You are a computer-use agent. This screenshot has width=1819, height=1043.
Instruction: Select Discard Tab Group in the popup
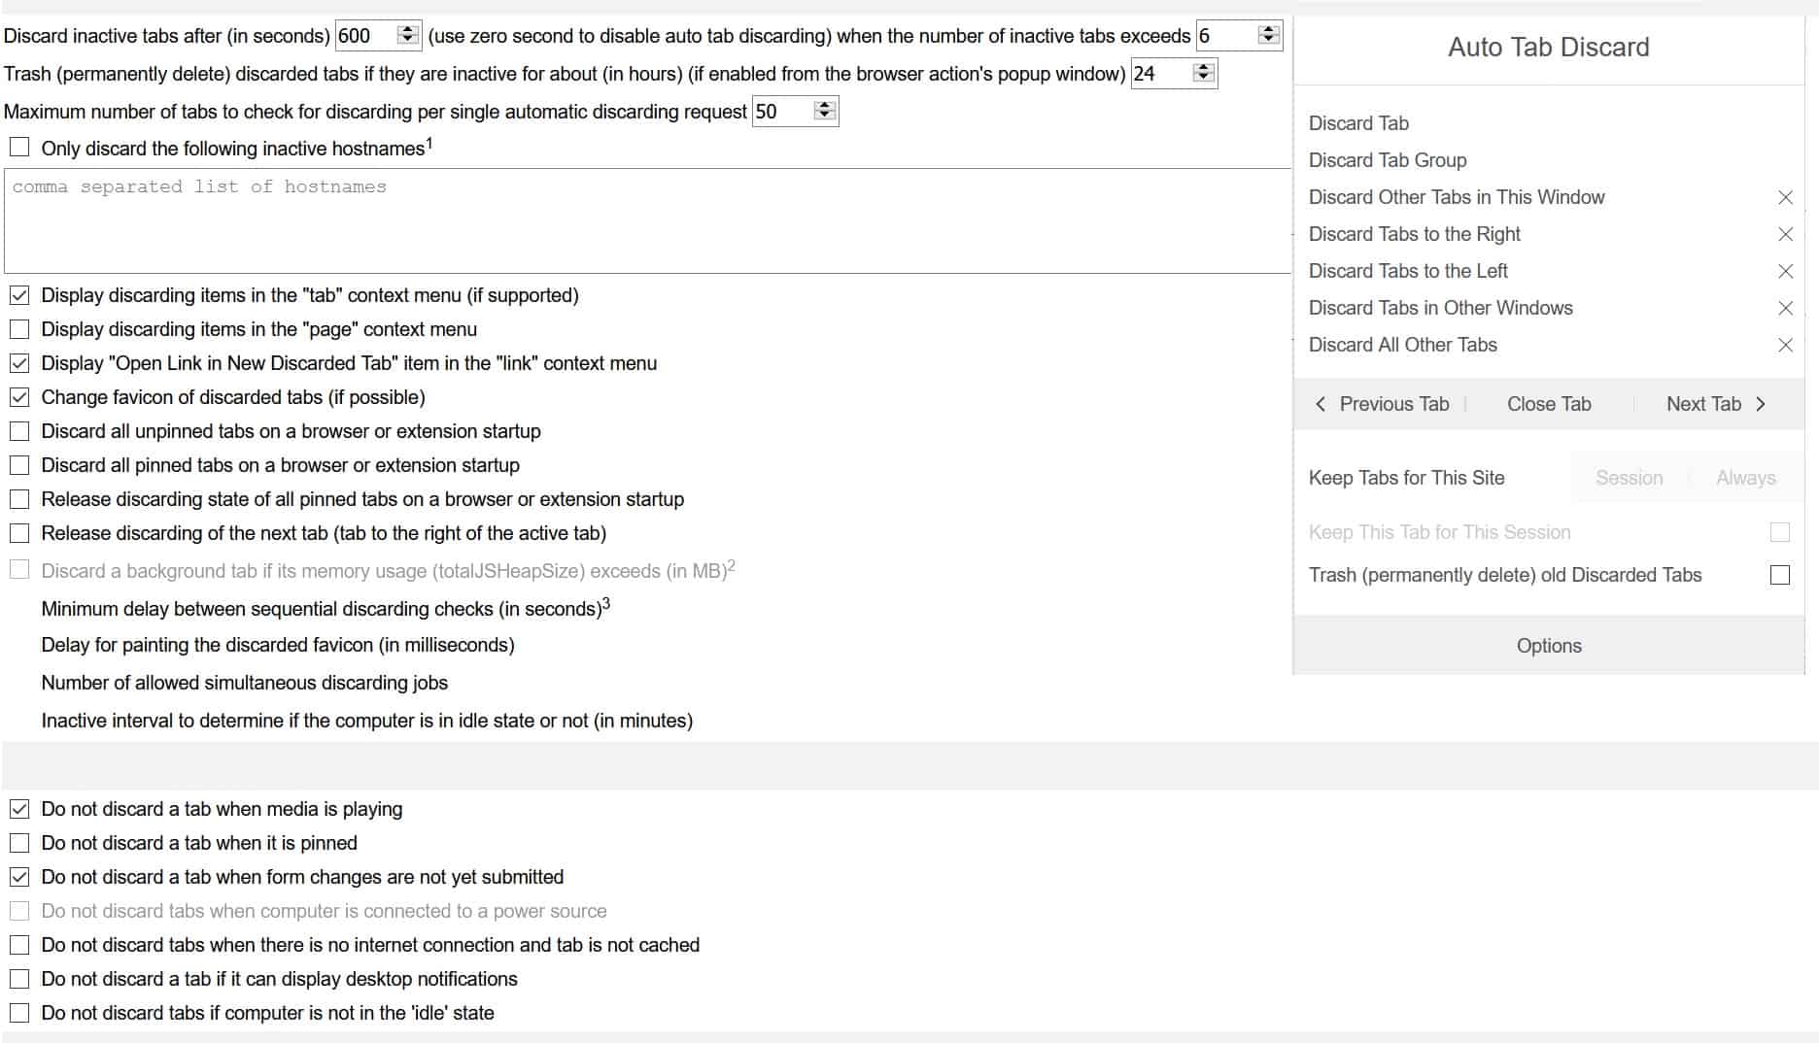click(x=1388, y=160)
